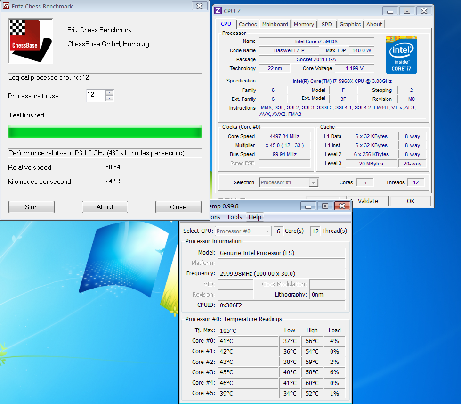Minimize the Core Temp window
This screenshot has height=404, width=461.
tap(308, 206)
